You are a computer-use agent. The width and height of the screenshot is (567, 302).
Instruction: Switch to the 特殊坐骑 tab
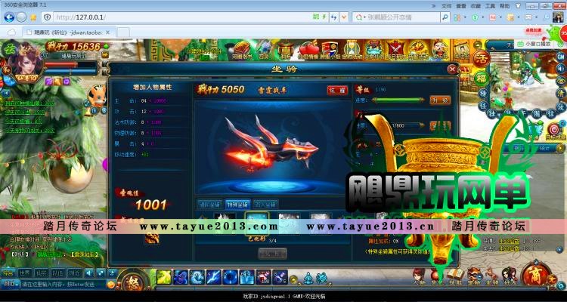(x=237, y=205)
